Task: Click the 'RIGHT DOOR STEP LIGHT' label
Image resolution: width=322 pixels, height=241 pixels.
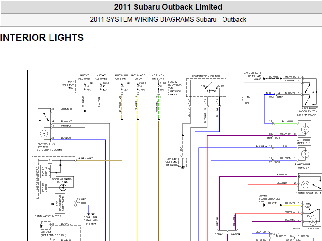Action: click(303, 166)
